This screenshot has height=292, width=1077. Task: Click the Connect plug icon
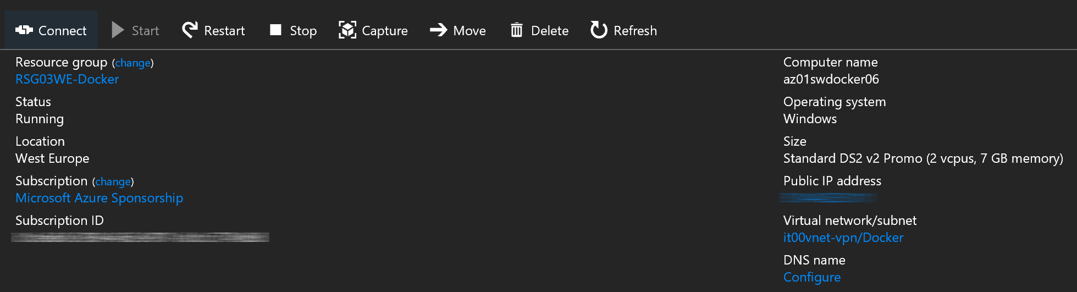[24, 30]
